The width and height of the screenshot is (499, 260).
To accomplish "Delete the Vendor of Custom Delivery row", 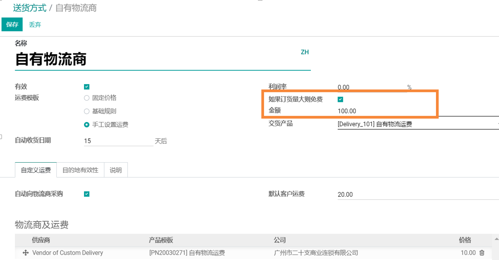I will (x=482, y=253).
